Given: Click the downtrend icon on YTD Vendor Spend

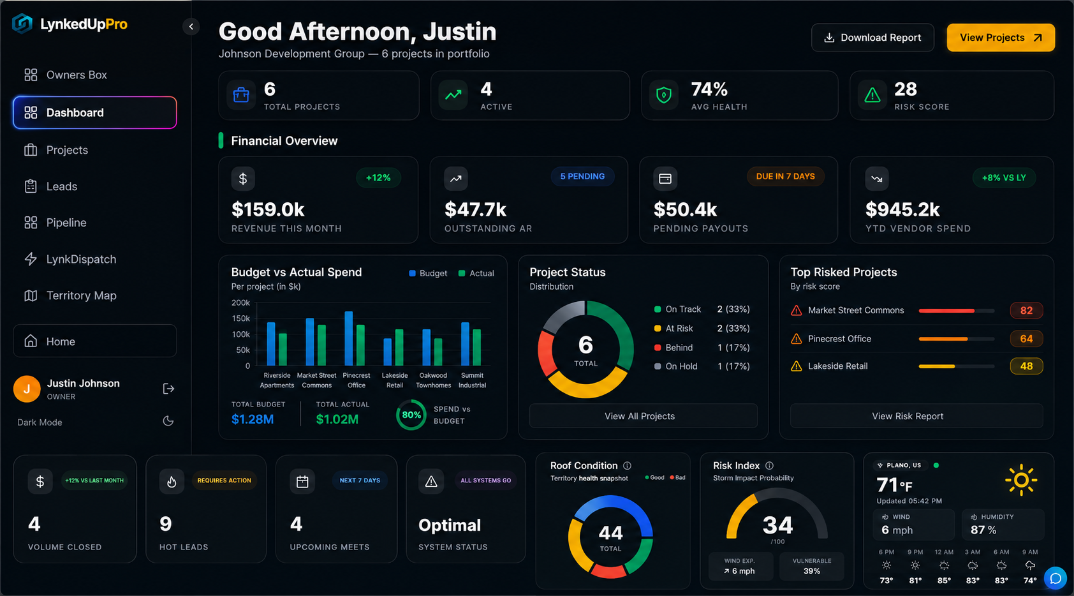Looking at the screenshot, I should (877, 179).
